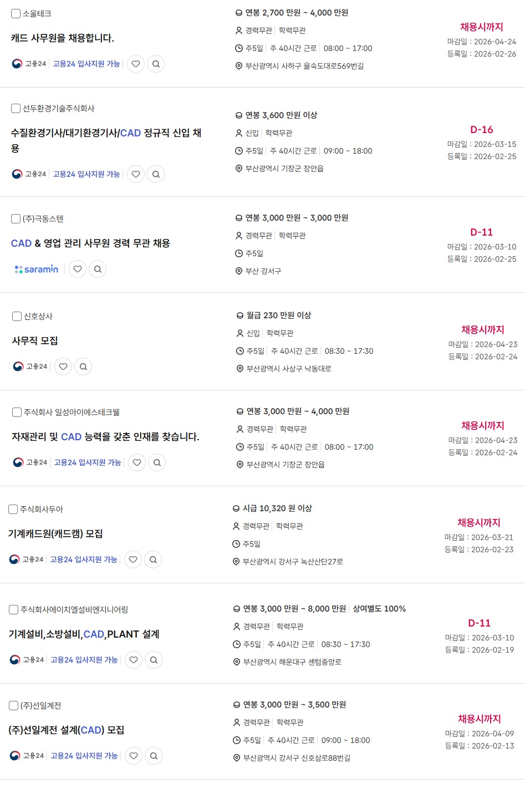The height and width of the screenshot is (789, 525).
Task: Heart the 주식회사에이치엘설비엔지니어링 listing
Action: pos(134,660)
